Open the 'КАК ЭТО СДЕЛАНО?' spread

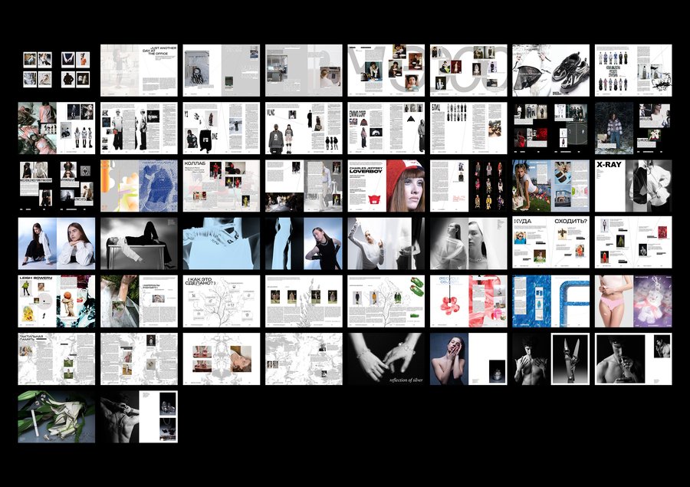tap(222, 301)
